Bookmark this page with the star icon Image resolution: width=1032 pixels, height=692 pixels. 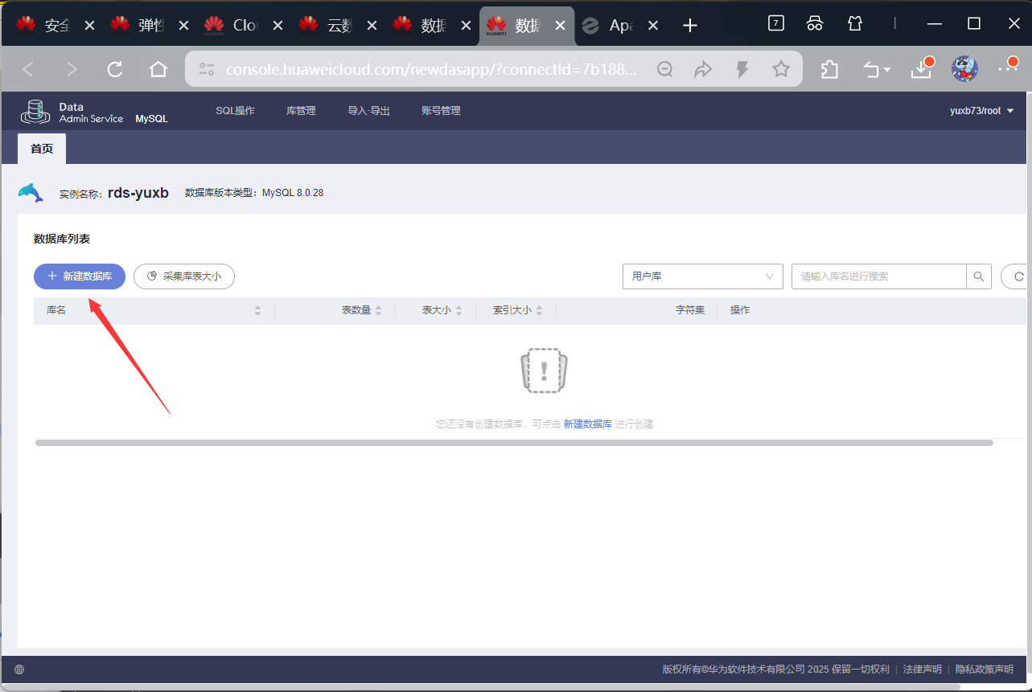[781, 70]
